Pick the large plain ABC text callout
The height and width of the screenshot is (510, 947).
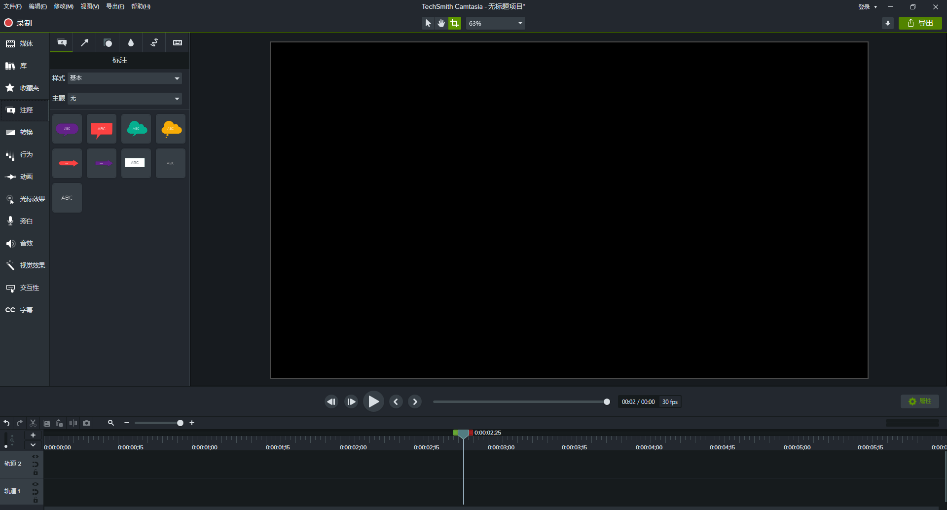[67, 198]
